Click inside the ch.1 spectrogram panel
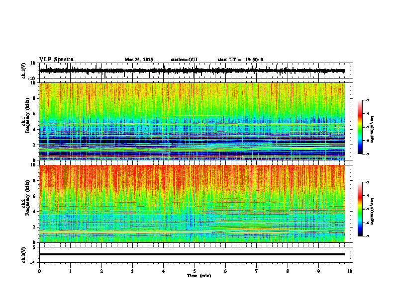 [192, 121]
